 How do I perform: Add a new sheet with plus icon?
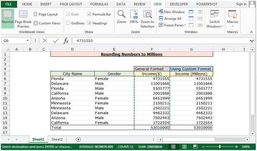(x=78, y=140)
